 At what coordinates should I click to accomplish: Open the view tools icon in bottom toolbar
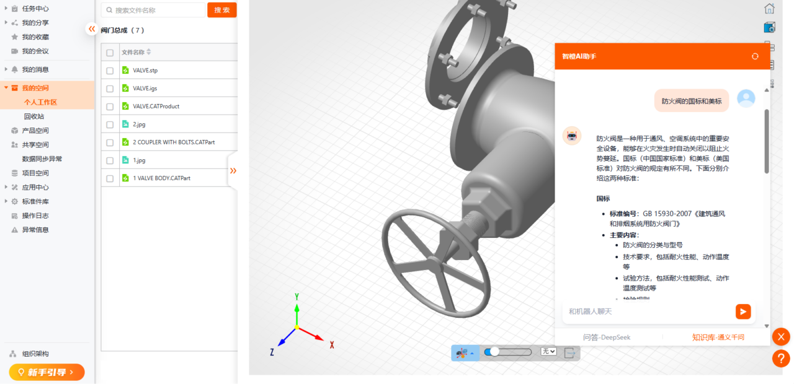pos(465,352)
